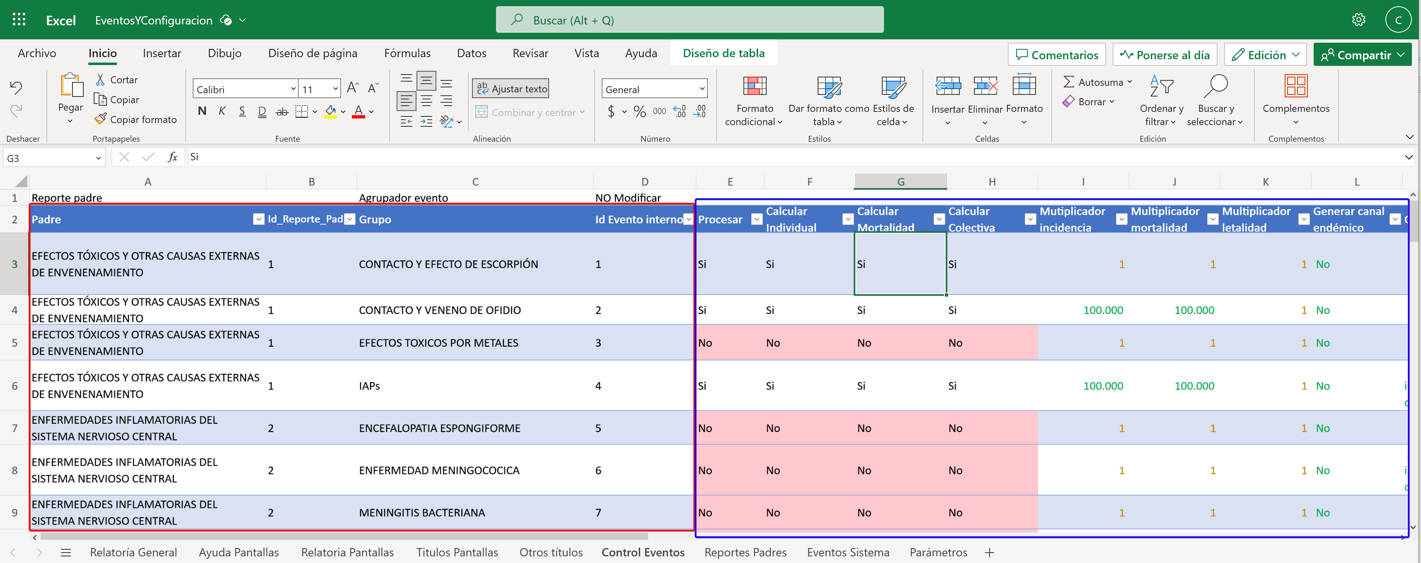
Task: Open Ordenar y filtrar menu
Action: [1161, 101]
